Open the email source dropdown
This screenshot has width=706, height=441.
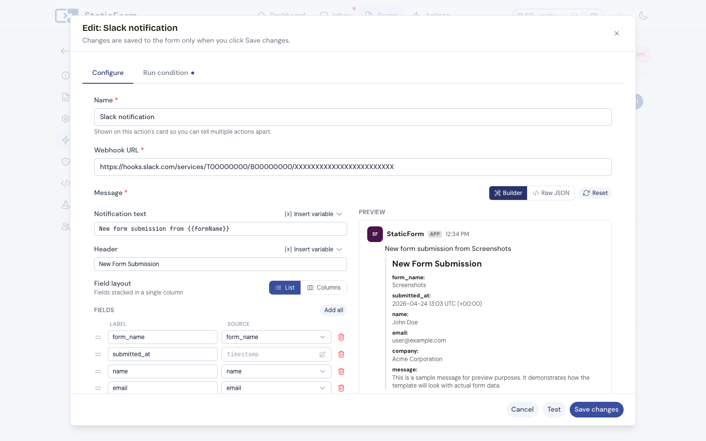(277, 388)
